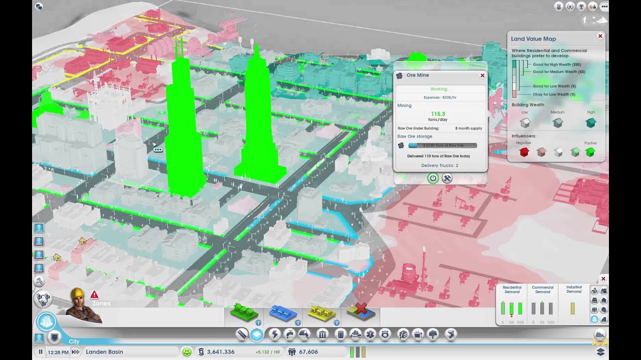This screenshot has width=641, height=360.
Task: Select Residential green zoning tool
Action: tap(244, 312)
